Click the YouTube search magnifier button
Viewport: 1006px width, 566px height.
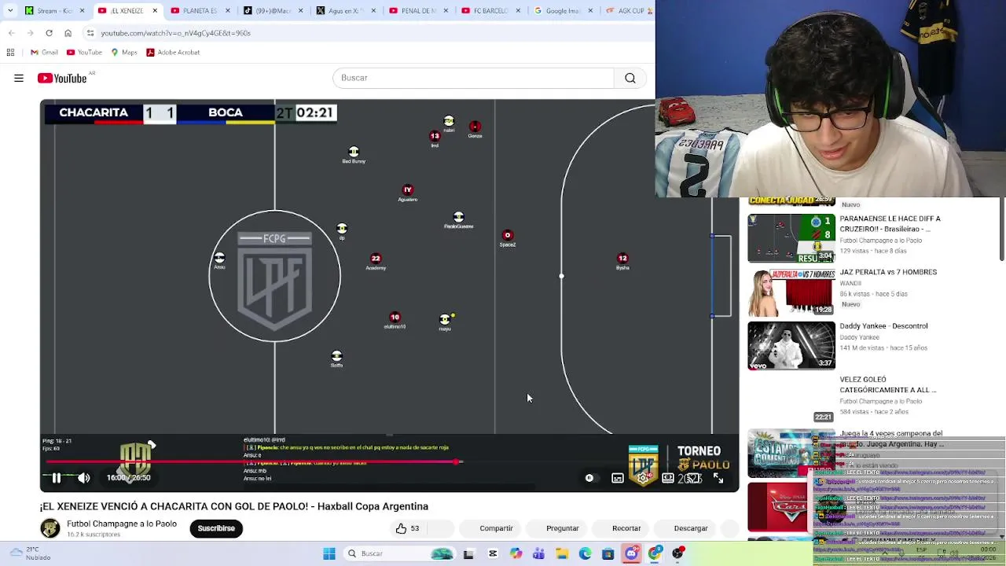click(630, 78)
